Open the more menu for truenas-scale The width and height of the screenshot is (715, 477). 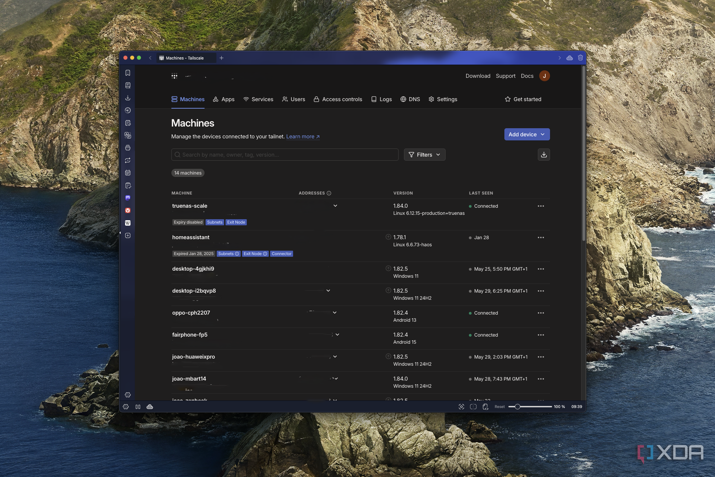(541, 206)
